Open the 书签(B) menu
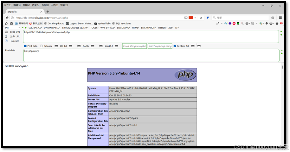 coord(45,5)
